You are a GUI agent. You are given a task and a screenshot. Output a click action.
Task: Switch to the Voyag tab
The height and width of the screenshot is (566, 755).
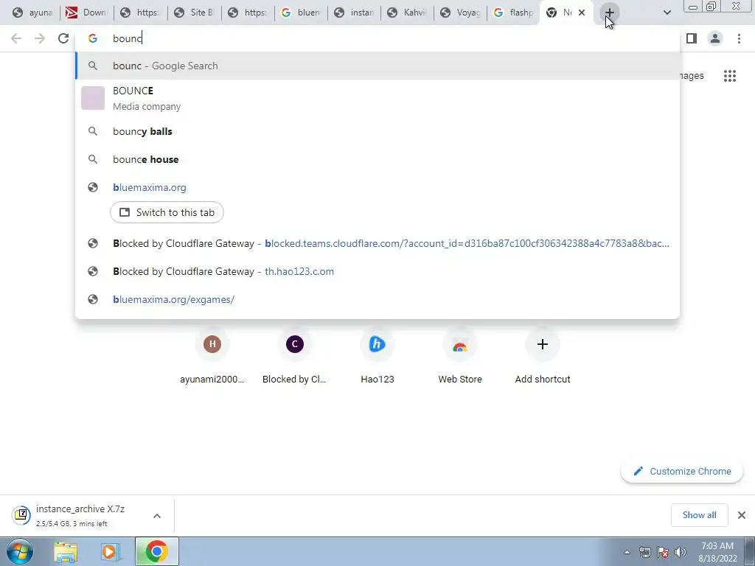(x=461, y=13)
